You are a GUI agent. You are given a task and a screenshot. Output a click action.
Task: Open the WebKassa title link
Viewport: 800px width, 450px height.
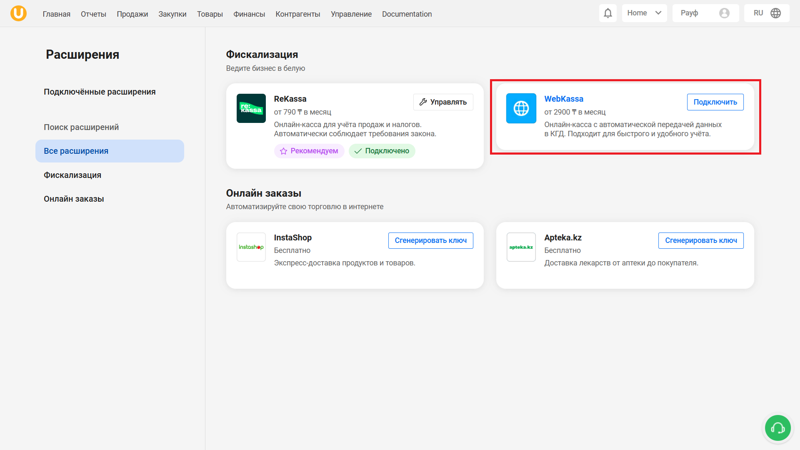pos(563,99)
